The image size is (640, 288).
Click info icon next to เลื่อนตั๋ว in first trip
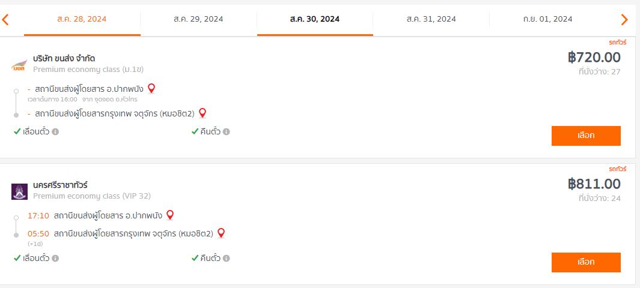point(55,131)
